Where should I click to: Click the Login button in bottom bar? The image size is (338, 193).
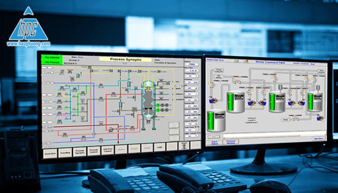159,147
